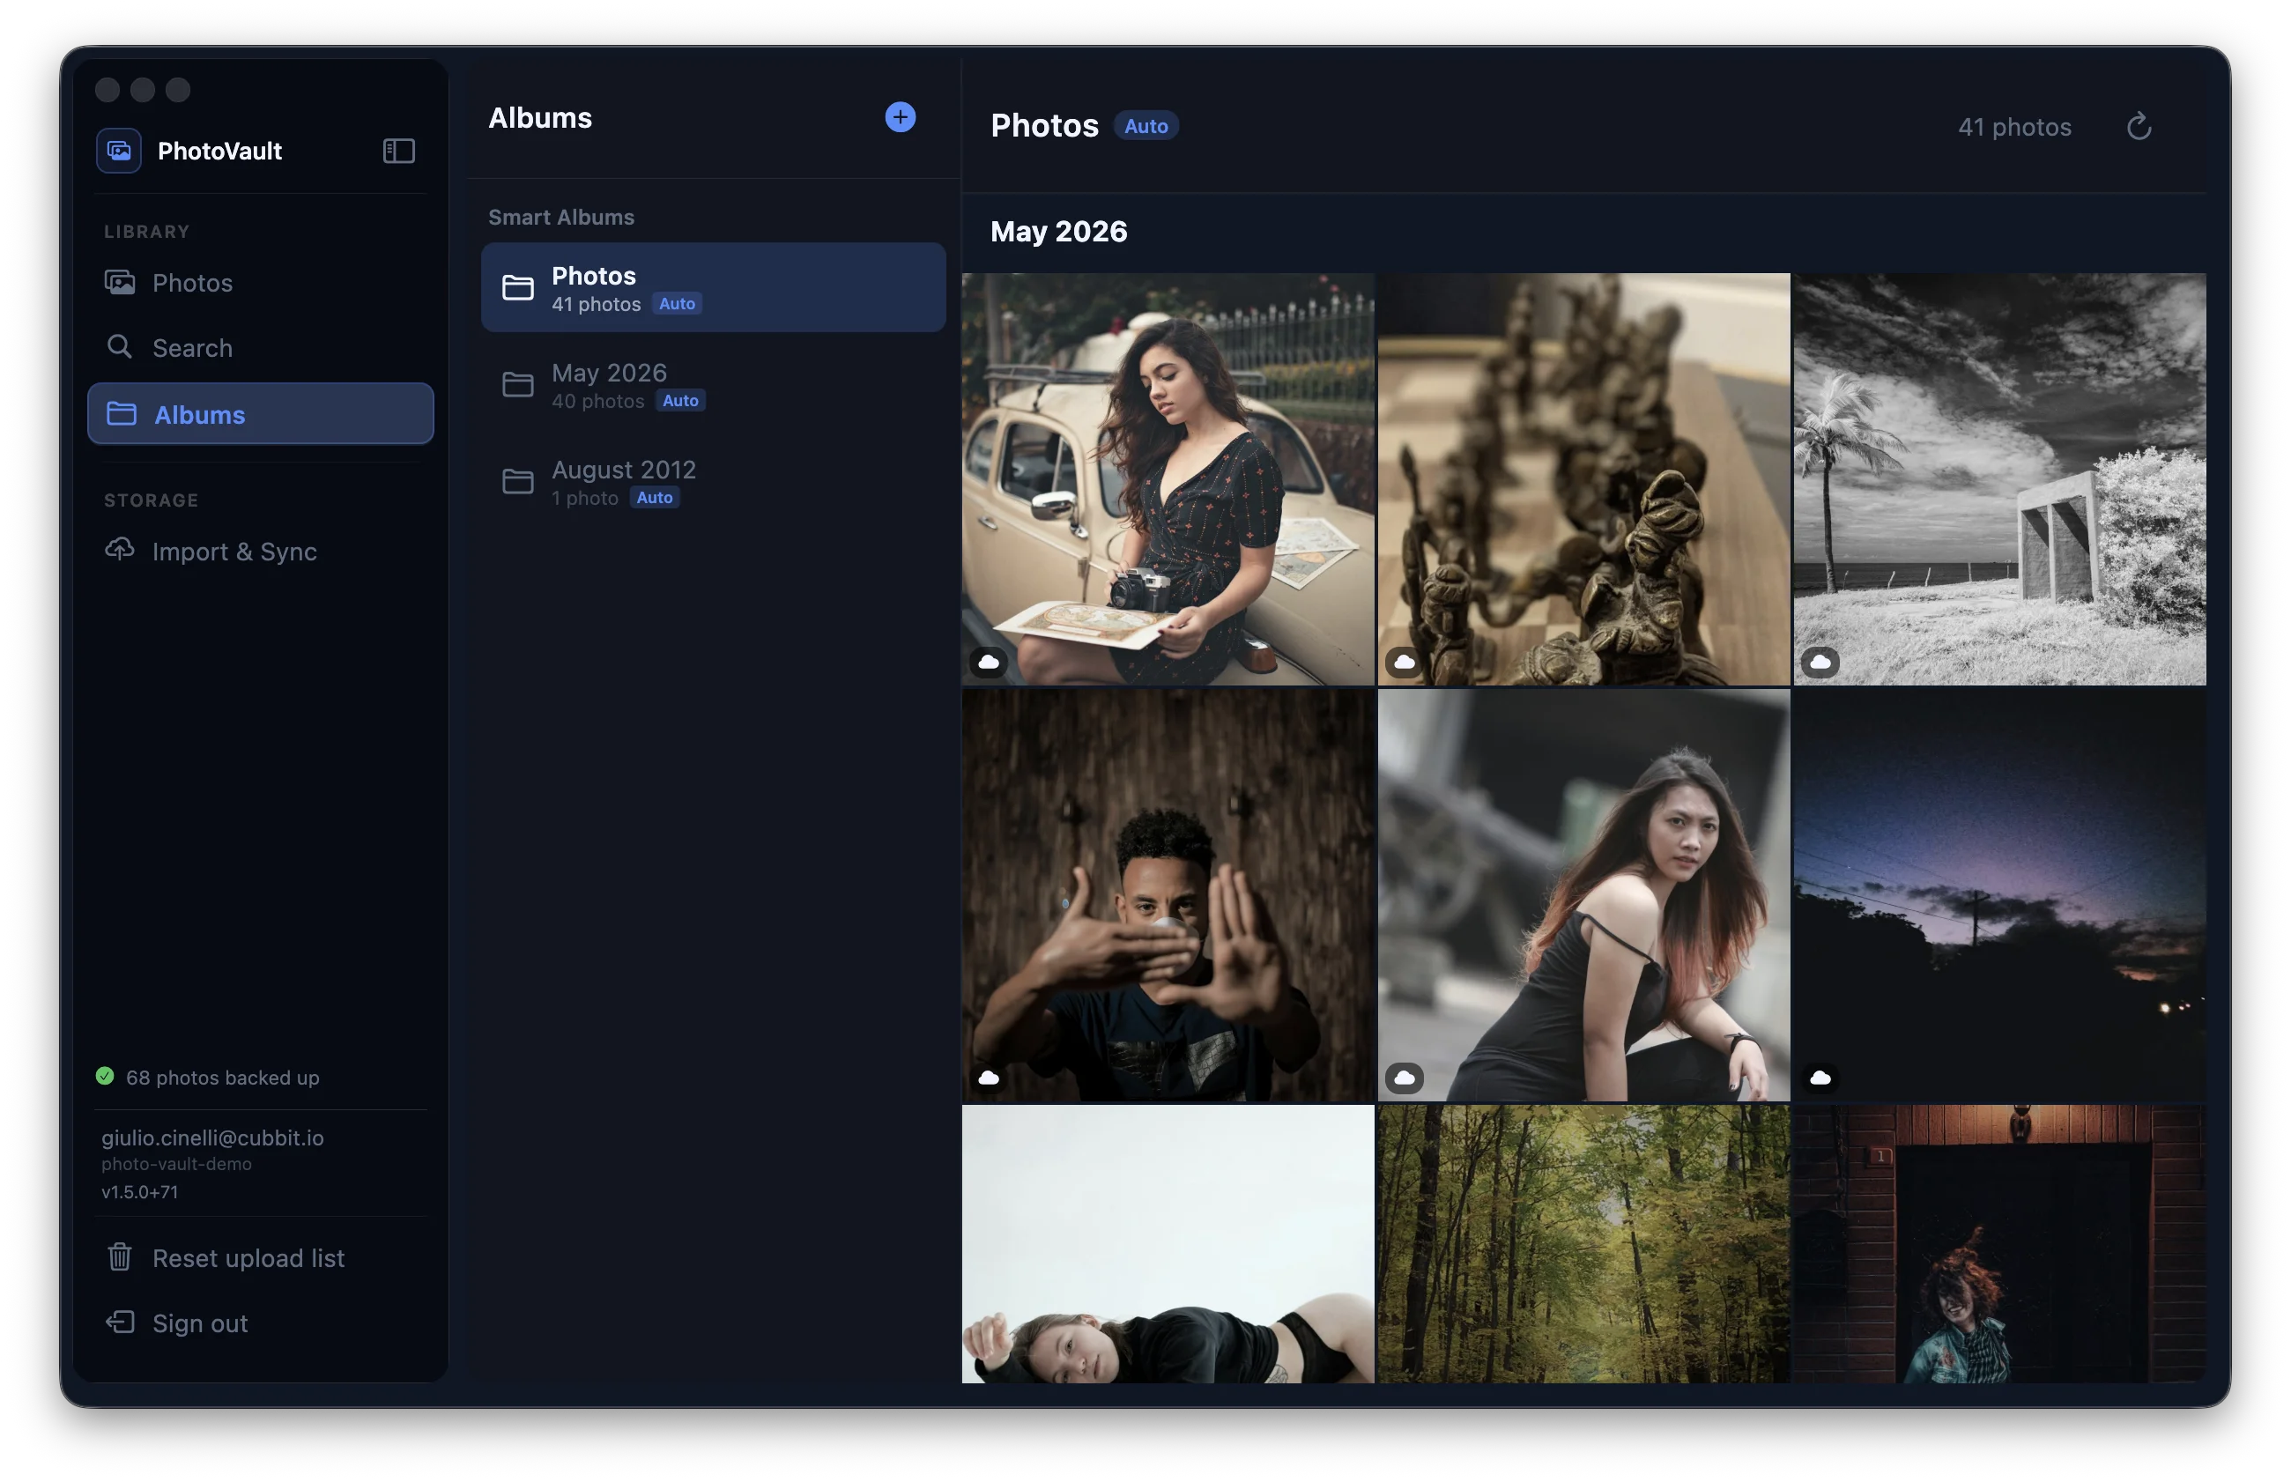Click the folder icon of Photos smart album
This screenshot has height=1482, width=2291.
pos(517,288)
